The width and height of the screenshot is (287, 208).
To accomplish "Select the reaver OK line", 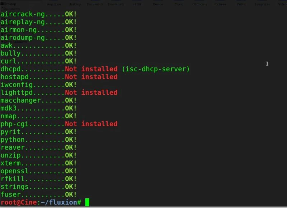I will 38,148.
